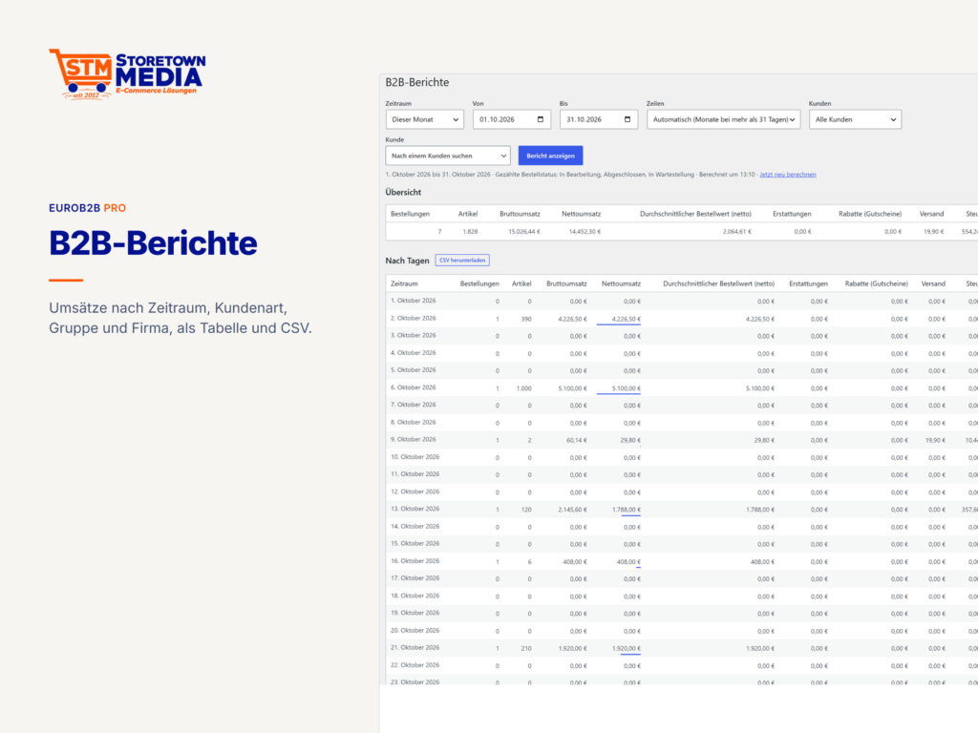The image size is (978, 733).
Task: Open the Zeitraum dropdown 'Dieser Monat'
Action: coord(425,119)
